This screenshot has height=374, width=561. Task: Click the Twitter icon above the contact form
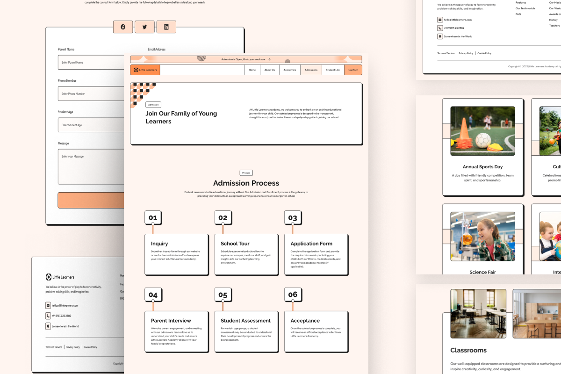[144, 27]
